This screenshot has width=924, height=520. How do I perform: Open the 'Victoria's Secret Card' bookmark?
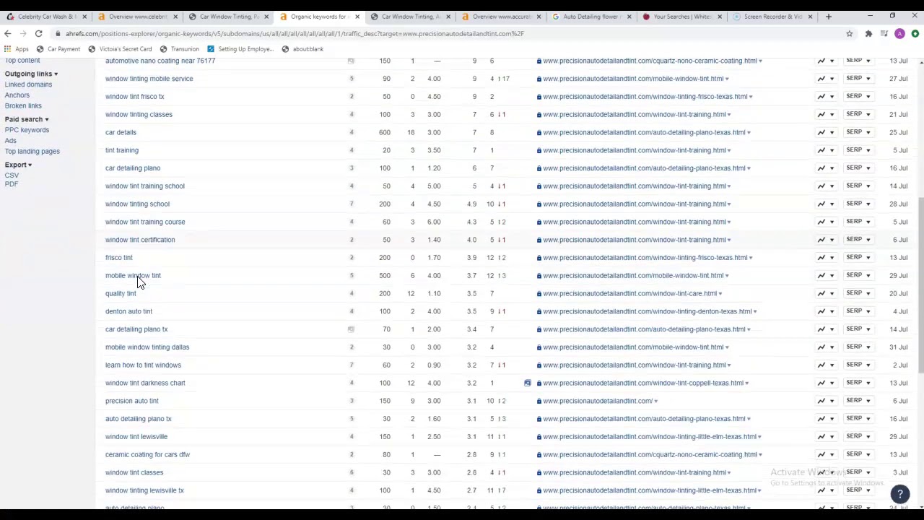[x=120, y=49]
